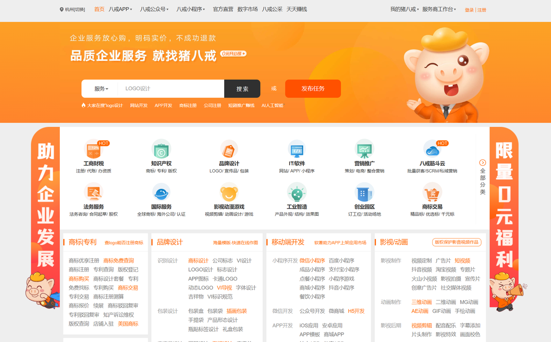Viewport: 551px width, 342px height.
Task: Open the 微信小程序 link
Action: 312,260
